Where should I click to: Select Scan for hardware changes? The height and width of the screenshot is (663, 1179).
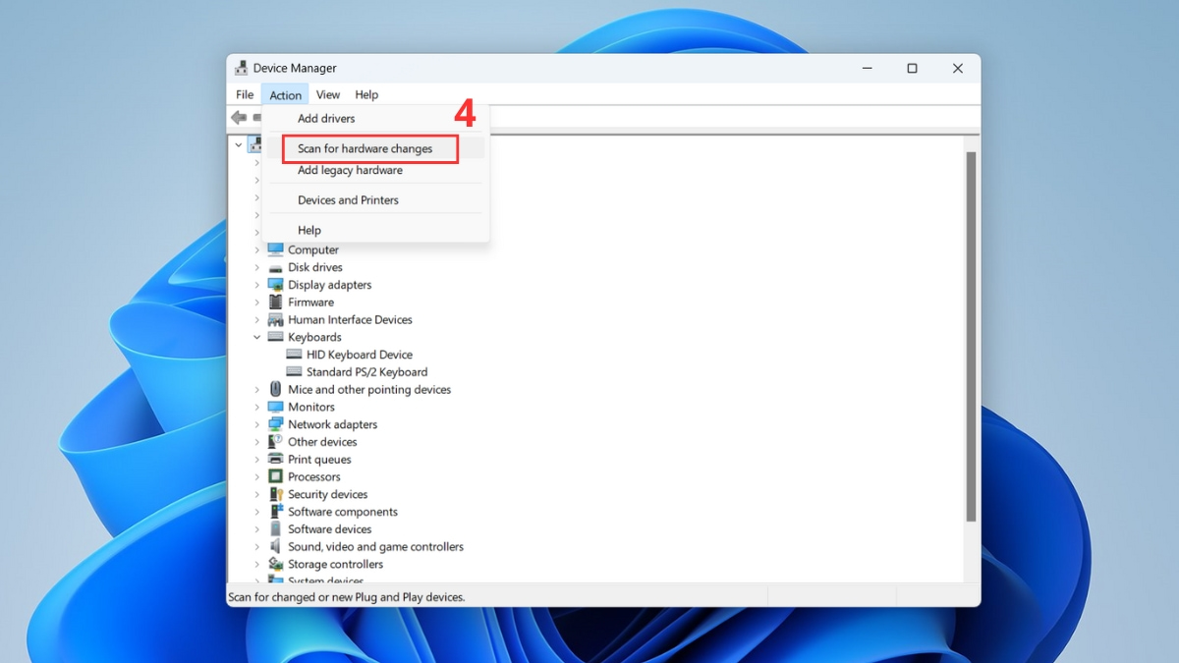(365, 148)
